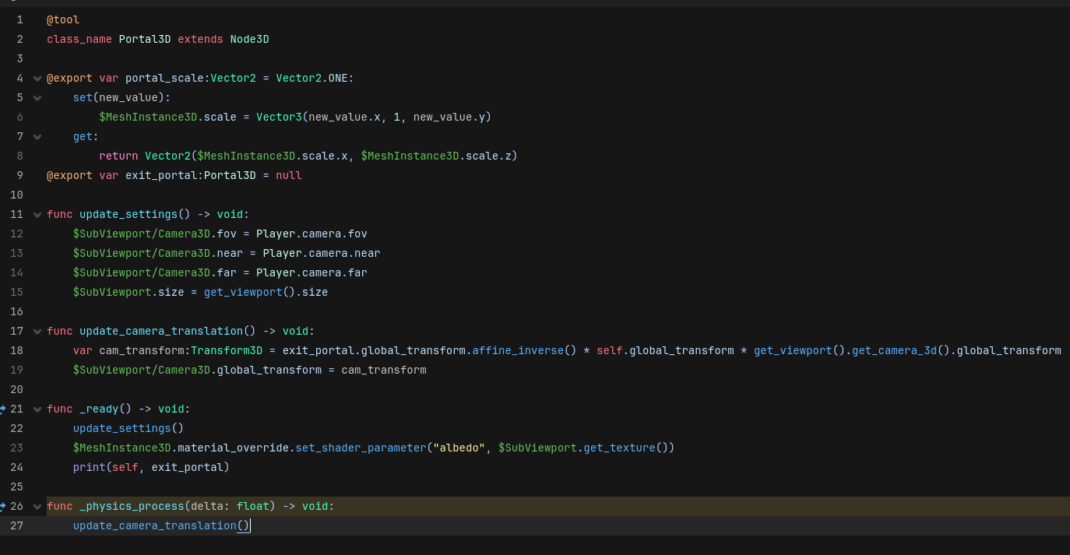Click the @tool annotation on line 1
This screenshot has width=1070, height=555.
tap(63, 19)
